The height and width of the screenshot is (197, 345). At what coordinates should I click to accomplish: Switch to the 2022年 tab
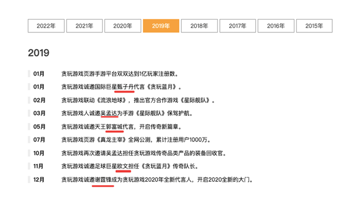tap(46, 26)
